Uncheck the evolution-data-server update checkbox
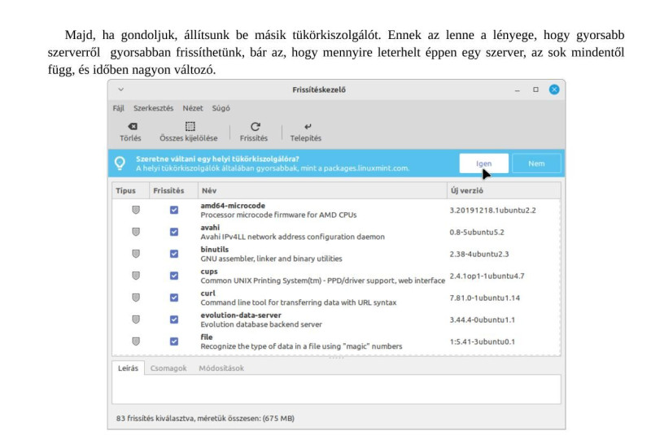The height and width of the screenshot is (435, 651). click(174, 320)
